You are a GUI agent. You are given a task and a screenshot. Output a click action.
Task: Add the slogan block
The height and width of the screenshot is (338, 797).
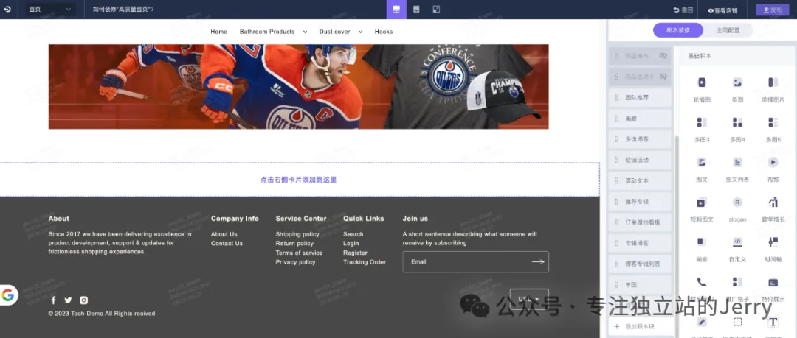tap(737, 208)
